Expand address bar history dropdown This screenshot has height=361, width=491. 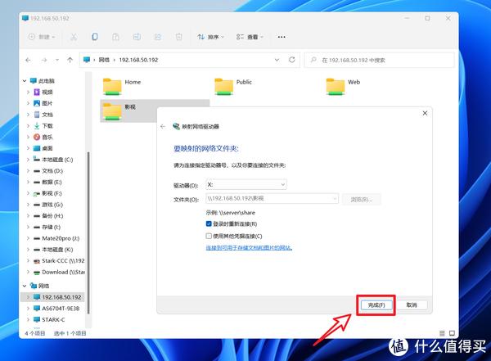tap(277, 60)
